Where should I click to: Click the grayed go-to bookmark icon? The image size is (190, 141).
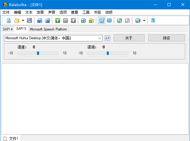(127, 21)
